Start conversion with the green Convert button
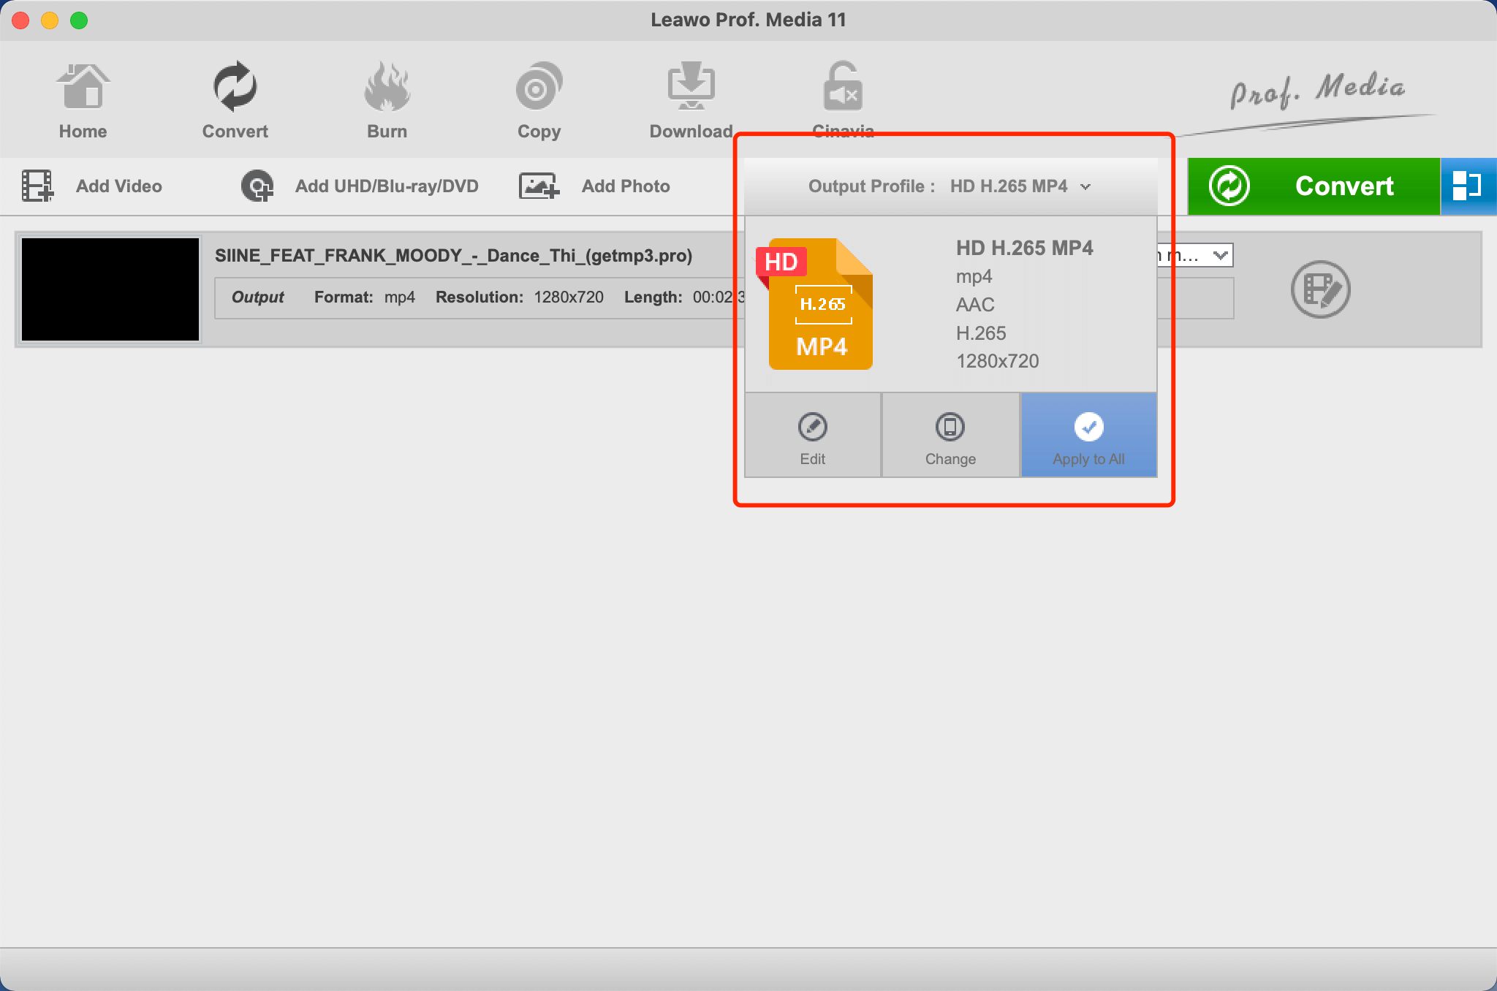Image resolution: width=1497 pixels, height=991 pixels. 1314,186
